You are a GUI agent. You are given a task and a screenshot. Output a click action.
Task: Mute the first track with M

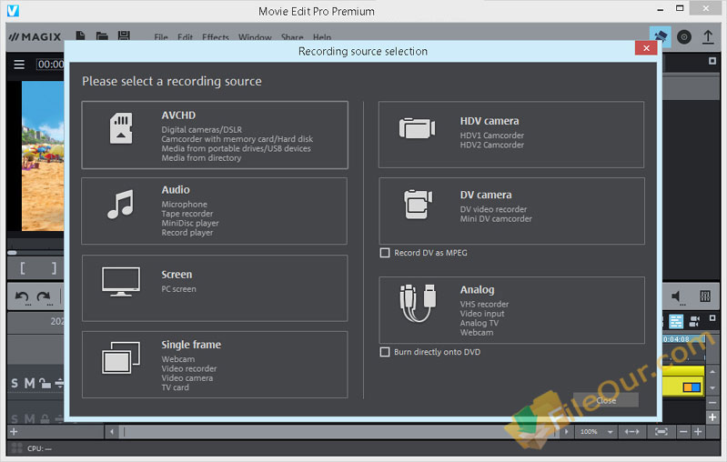(x=30, y=383)
